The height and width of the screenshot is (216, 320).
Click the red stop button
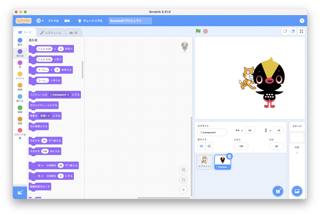pyautogui.click(x=206, y=31)
